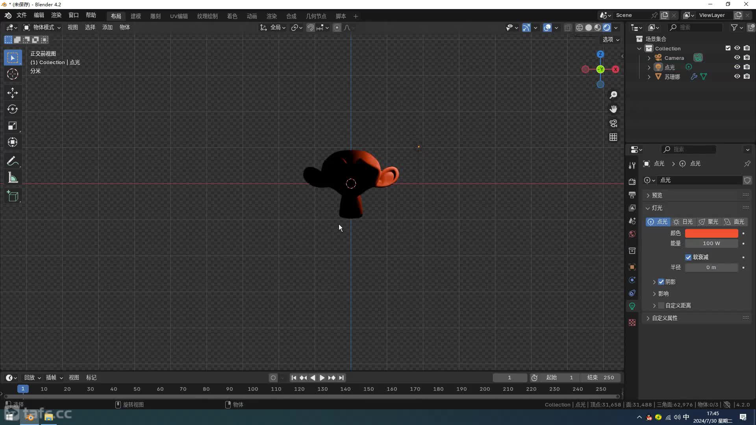Open the 文件 menu

click(21, 15)
